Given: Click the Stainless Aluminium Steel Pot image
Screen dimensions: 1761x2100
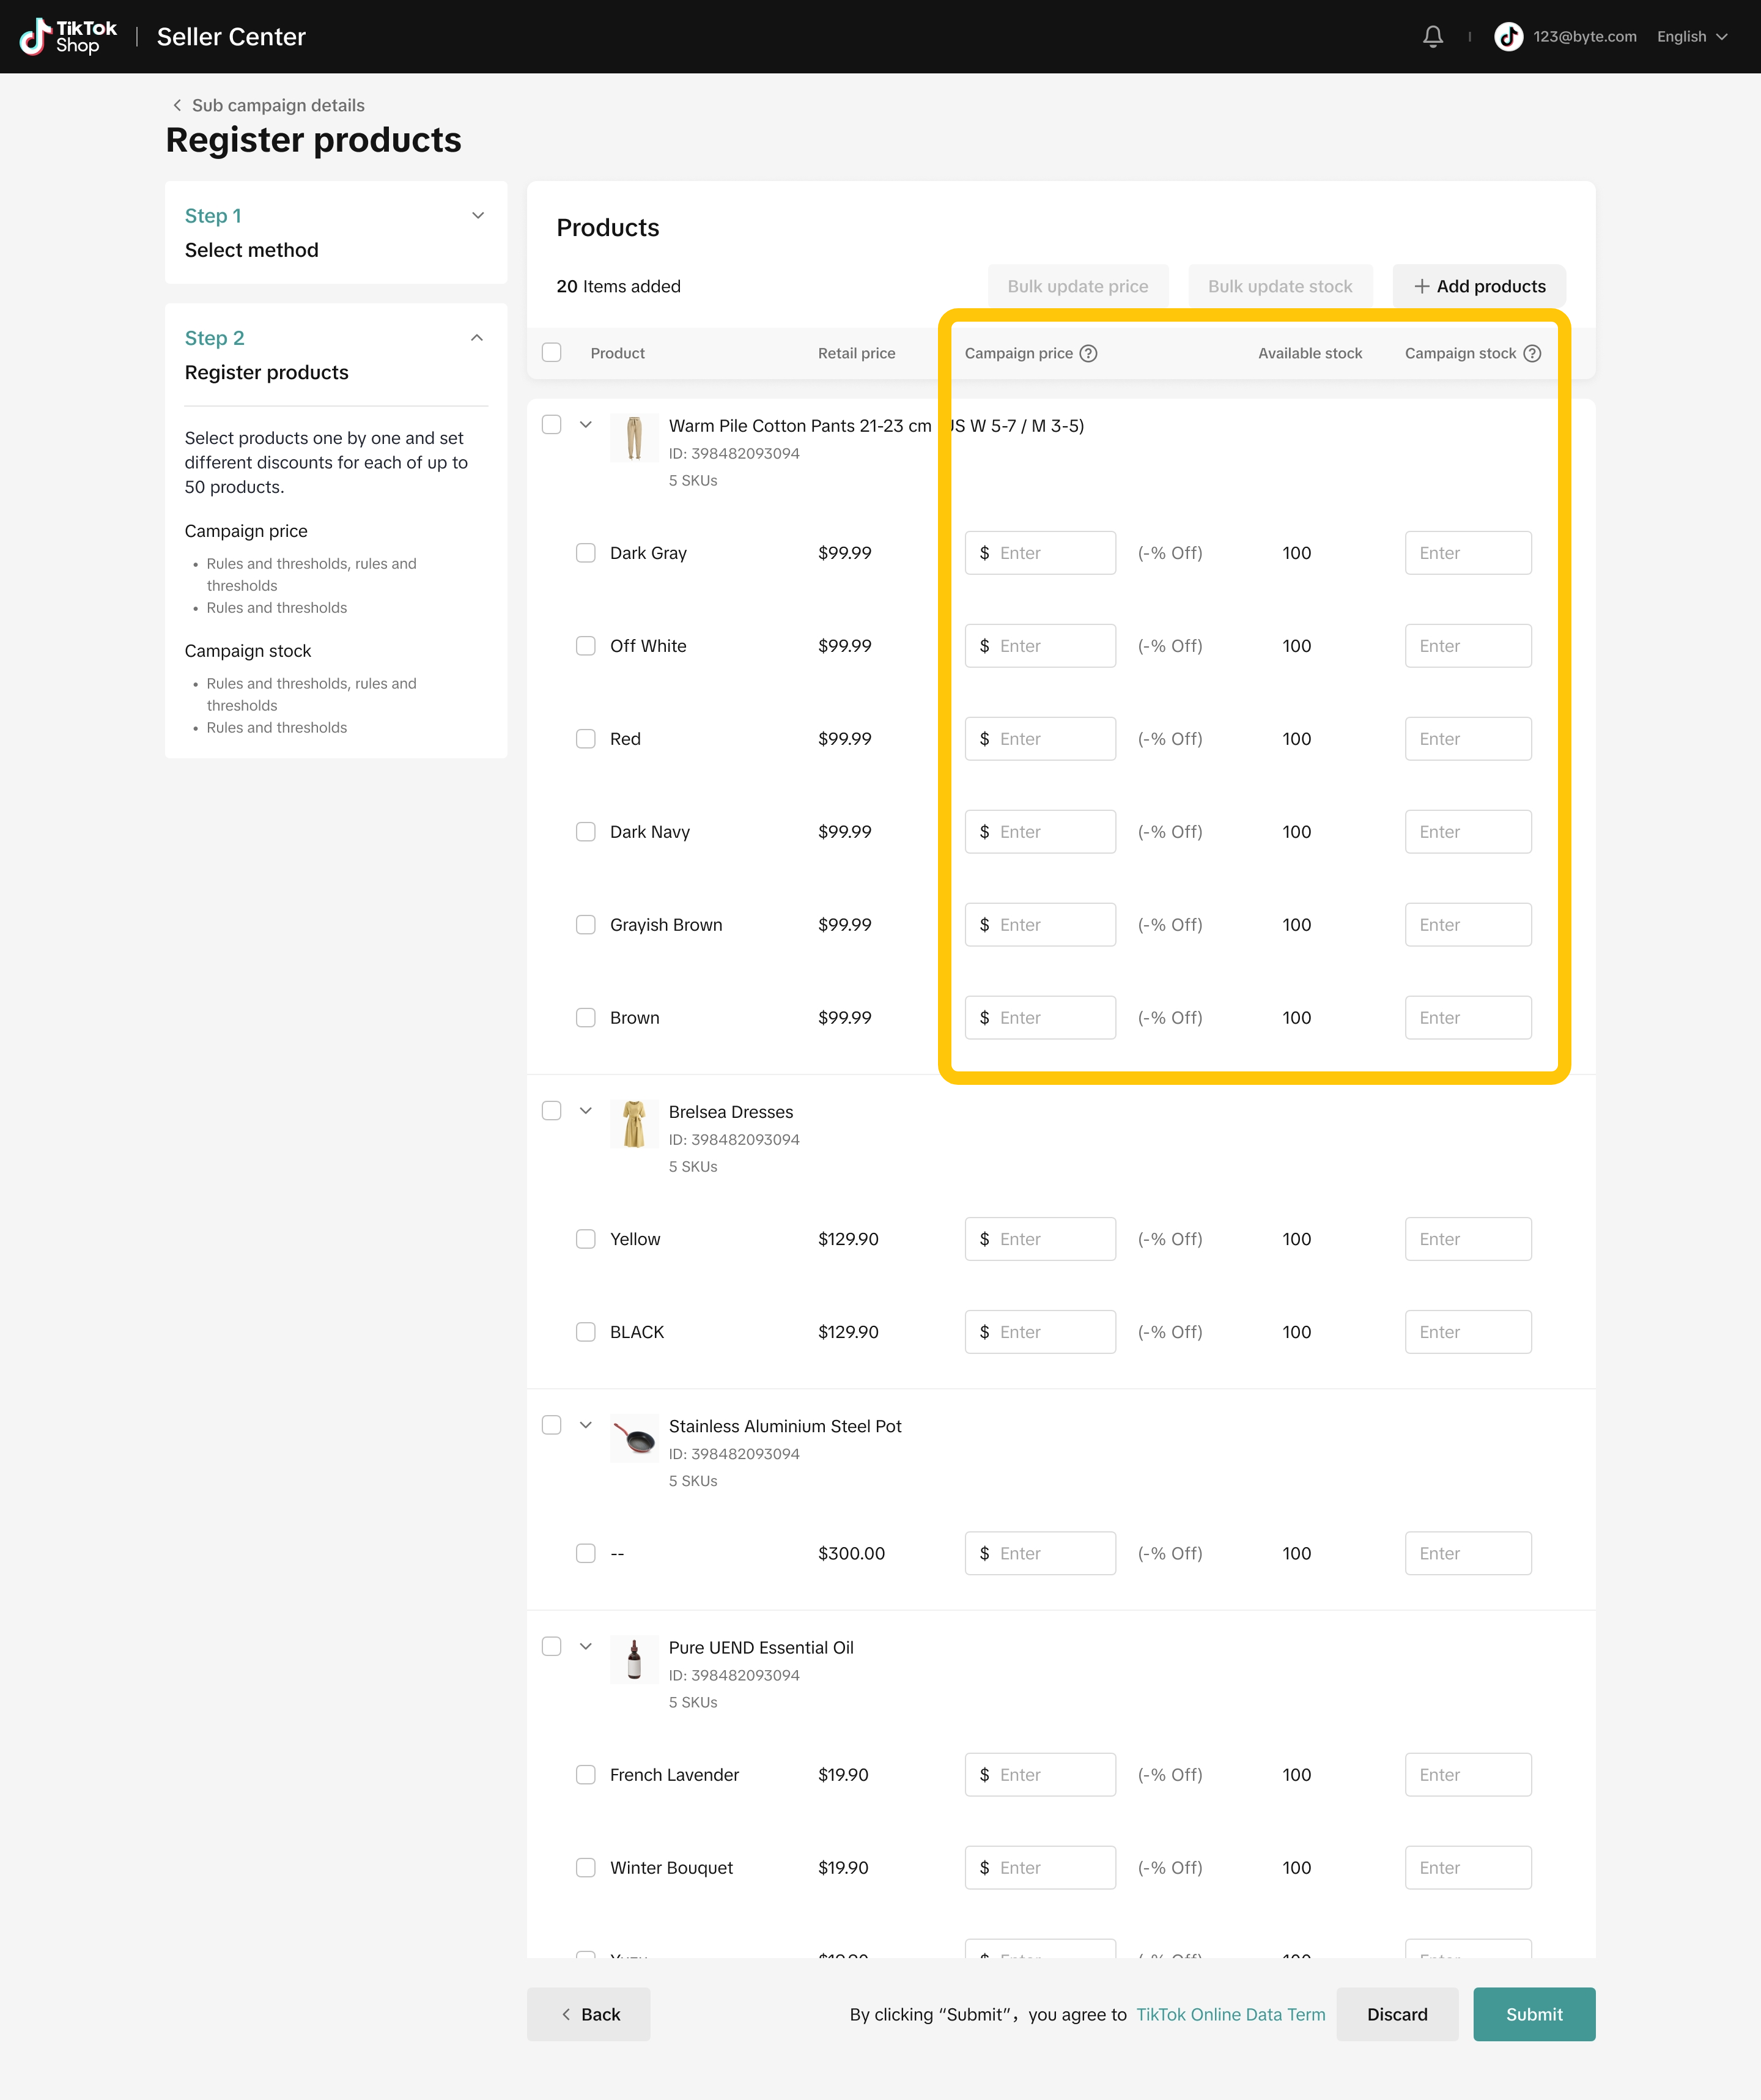Looking at the screenshot, I should [x=634, y=1438].
